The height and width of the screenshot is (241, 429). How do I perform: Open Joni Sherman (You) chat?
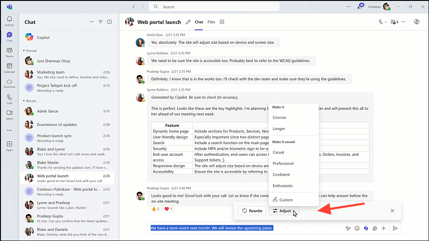pos(67,61)
